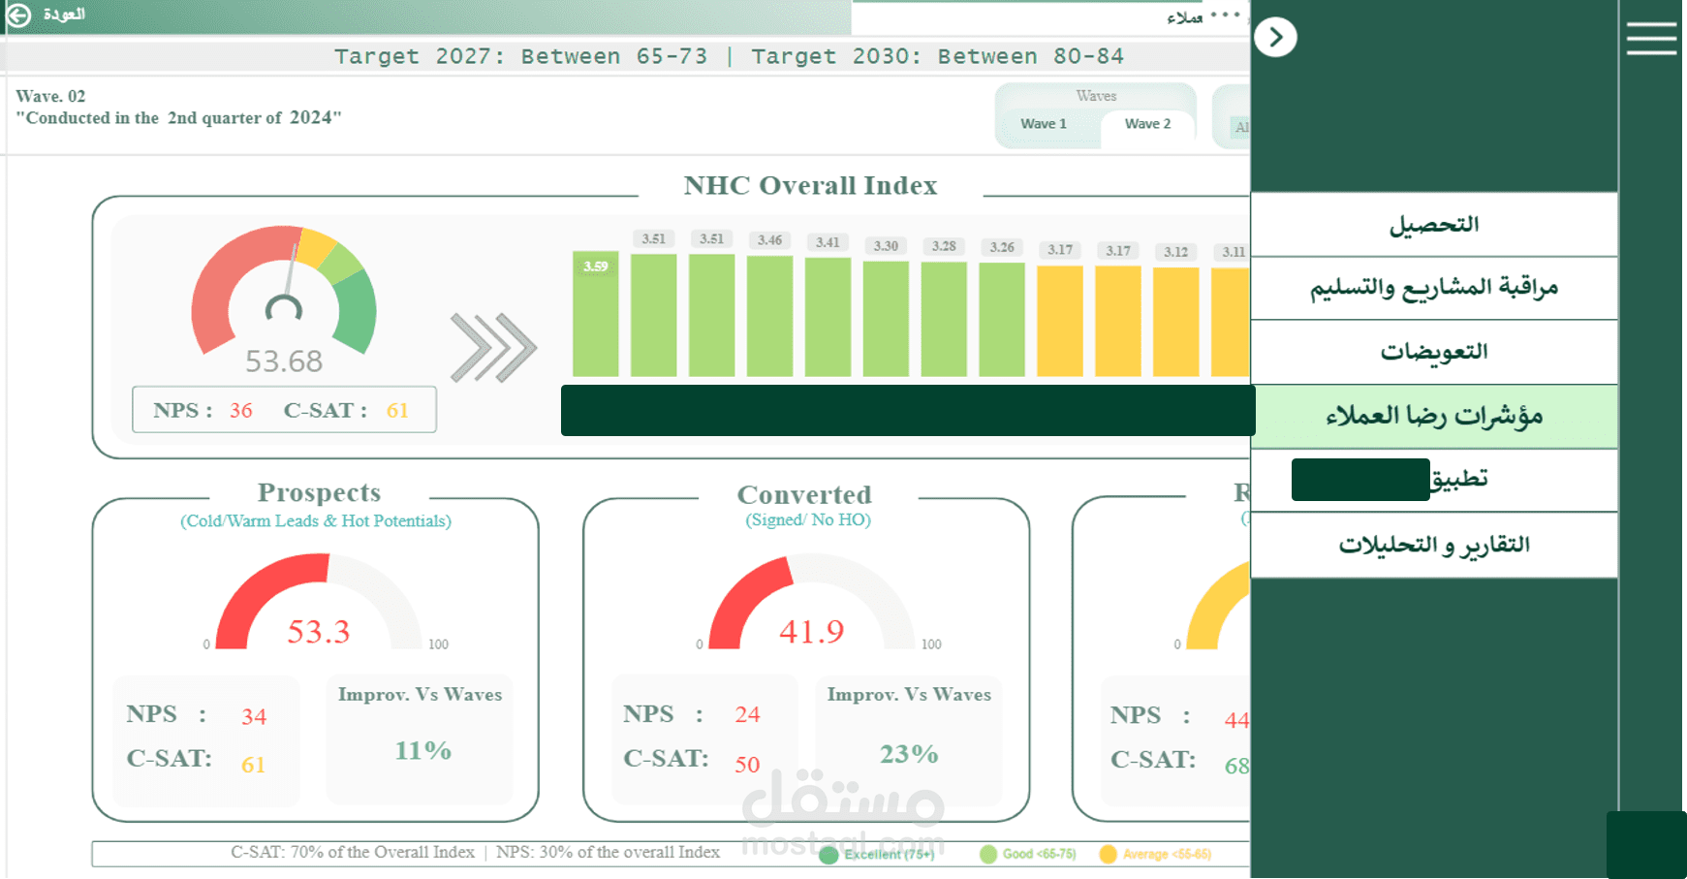Click the Prospects gauge value 53.3
The height and width of the screenshot is (879, 1687).
pyautogui.click(x=318, y=632)
